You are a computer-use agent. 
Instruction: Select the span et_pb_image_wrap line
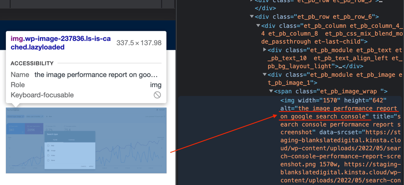(x=331, y=91)
